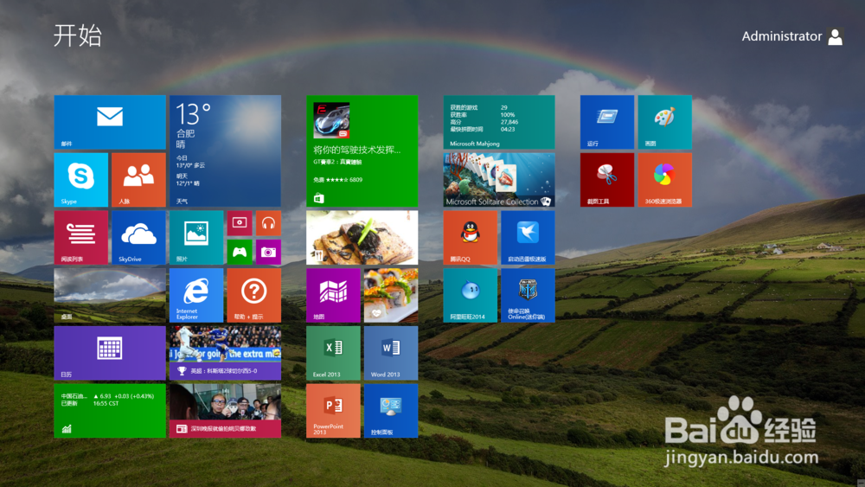865x487 pixels.
Task: Launch Tencent QQ (腾讯QQ) tile
Action: tap(470, 238)
